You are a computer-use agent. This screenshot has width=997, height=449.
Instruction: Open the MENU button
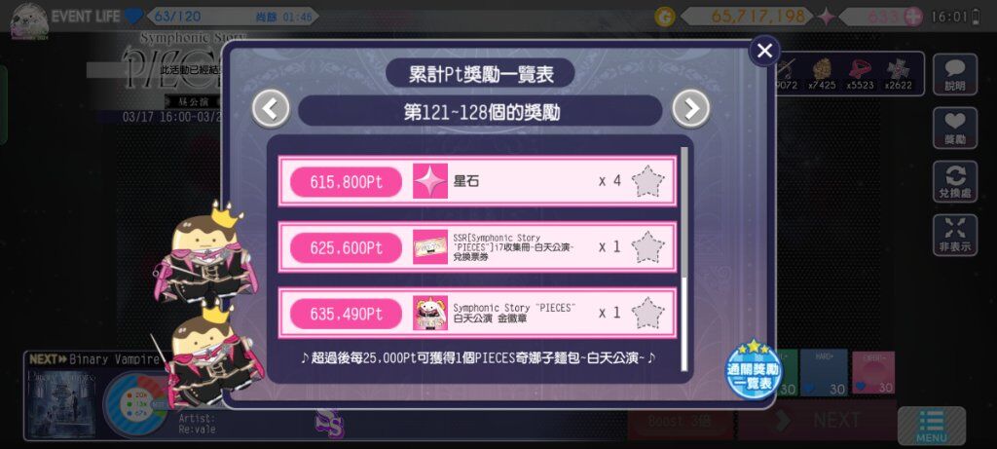(x=932, y=425)
